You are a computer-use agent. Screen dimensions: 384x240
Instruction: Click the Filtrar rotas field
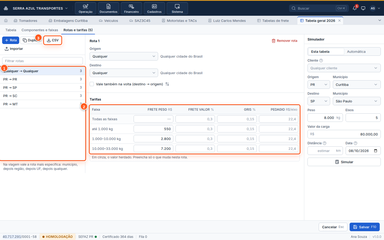point(43,61)
